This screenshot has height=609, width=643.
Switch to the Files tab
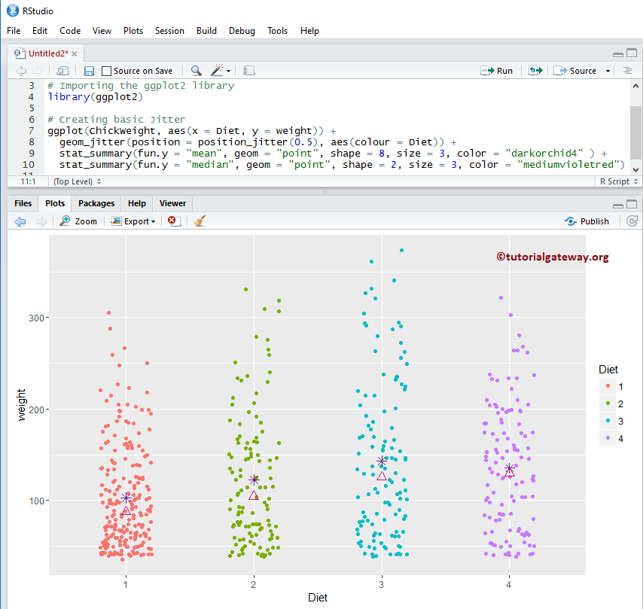[23, 203]
